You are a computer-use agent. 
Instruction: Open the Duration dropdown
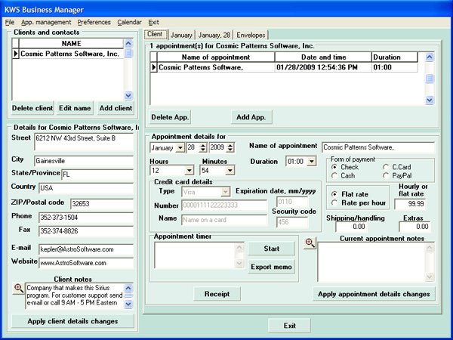[312, 162]
